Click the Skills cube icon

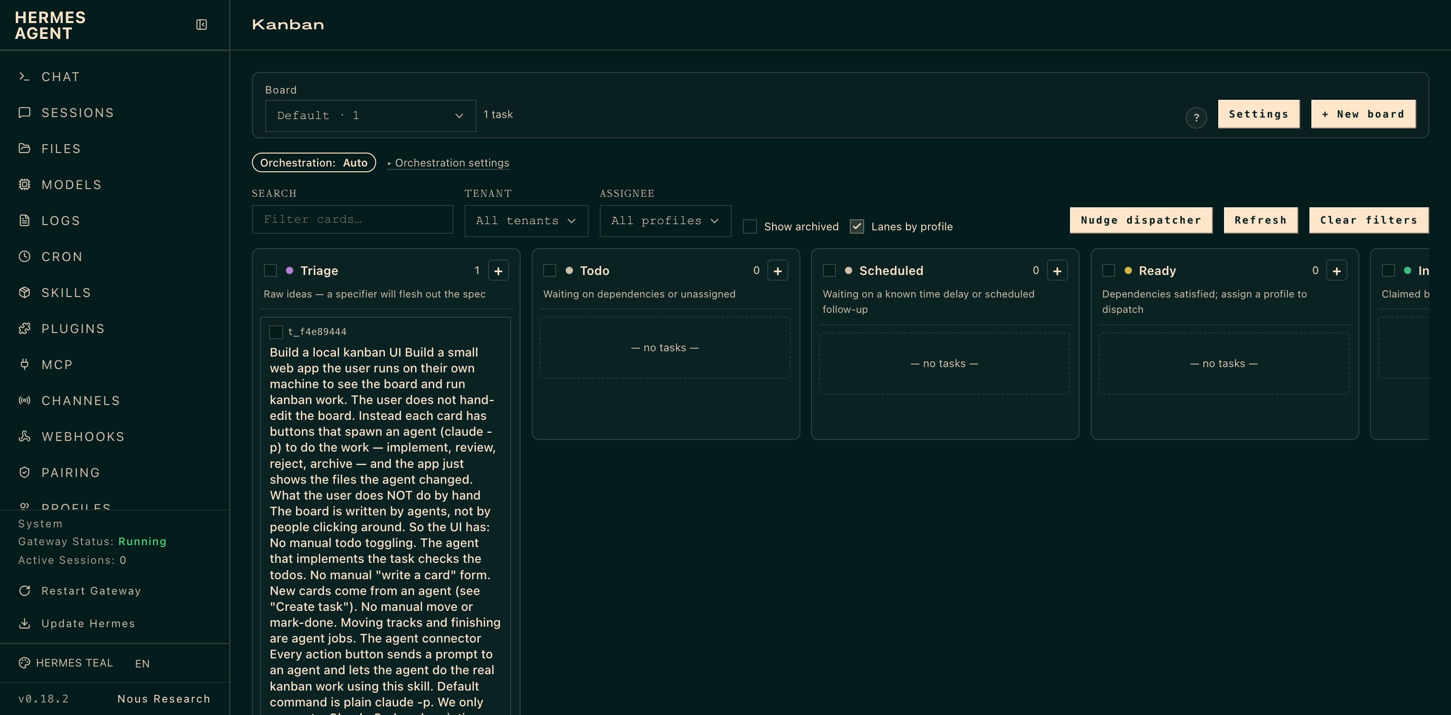point(24,293)
